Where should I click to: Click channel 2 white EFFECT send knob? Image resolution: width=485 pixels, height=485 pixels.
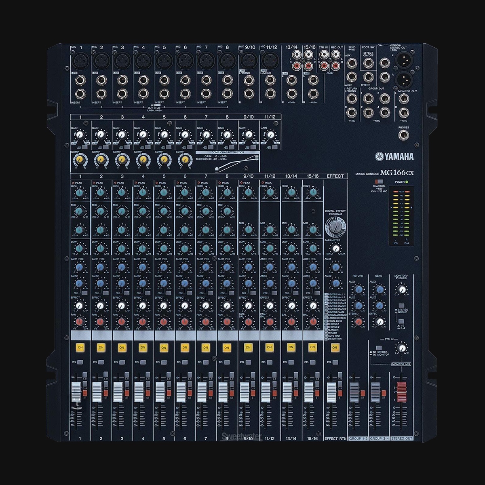click(100, 306)
